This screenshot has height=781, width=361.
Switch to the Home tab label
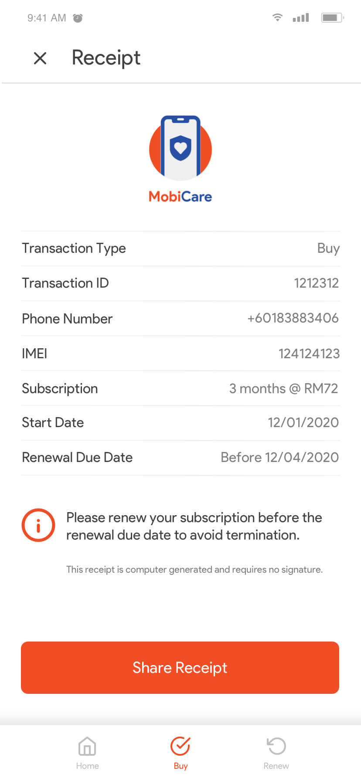[x=87, y=766]
